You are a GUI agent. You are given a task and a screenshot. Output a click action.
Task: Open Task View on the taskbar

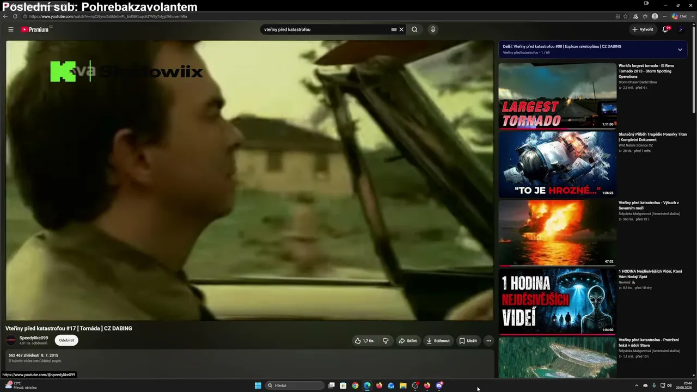(x=331, y=385)
